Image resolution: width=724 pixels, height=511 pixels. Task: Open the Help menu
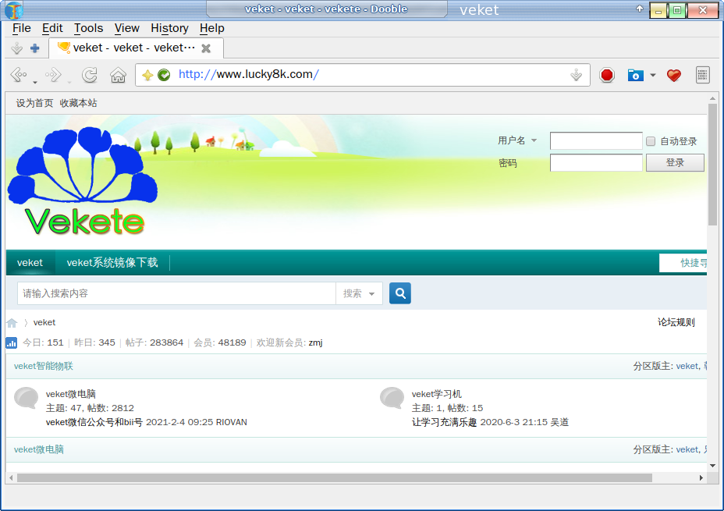pyautogui.click(x=212, y=28)
